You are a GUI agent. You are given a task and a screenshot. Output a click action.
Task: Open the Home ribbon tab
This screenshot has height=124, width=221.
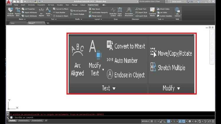[x=16, y=5]
